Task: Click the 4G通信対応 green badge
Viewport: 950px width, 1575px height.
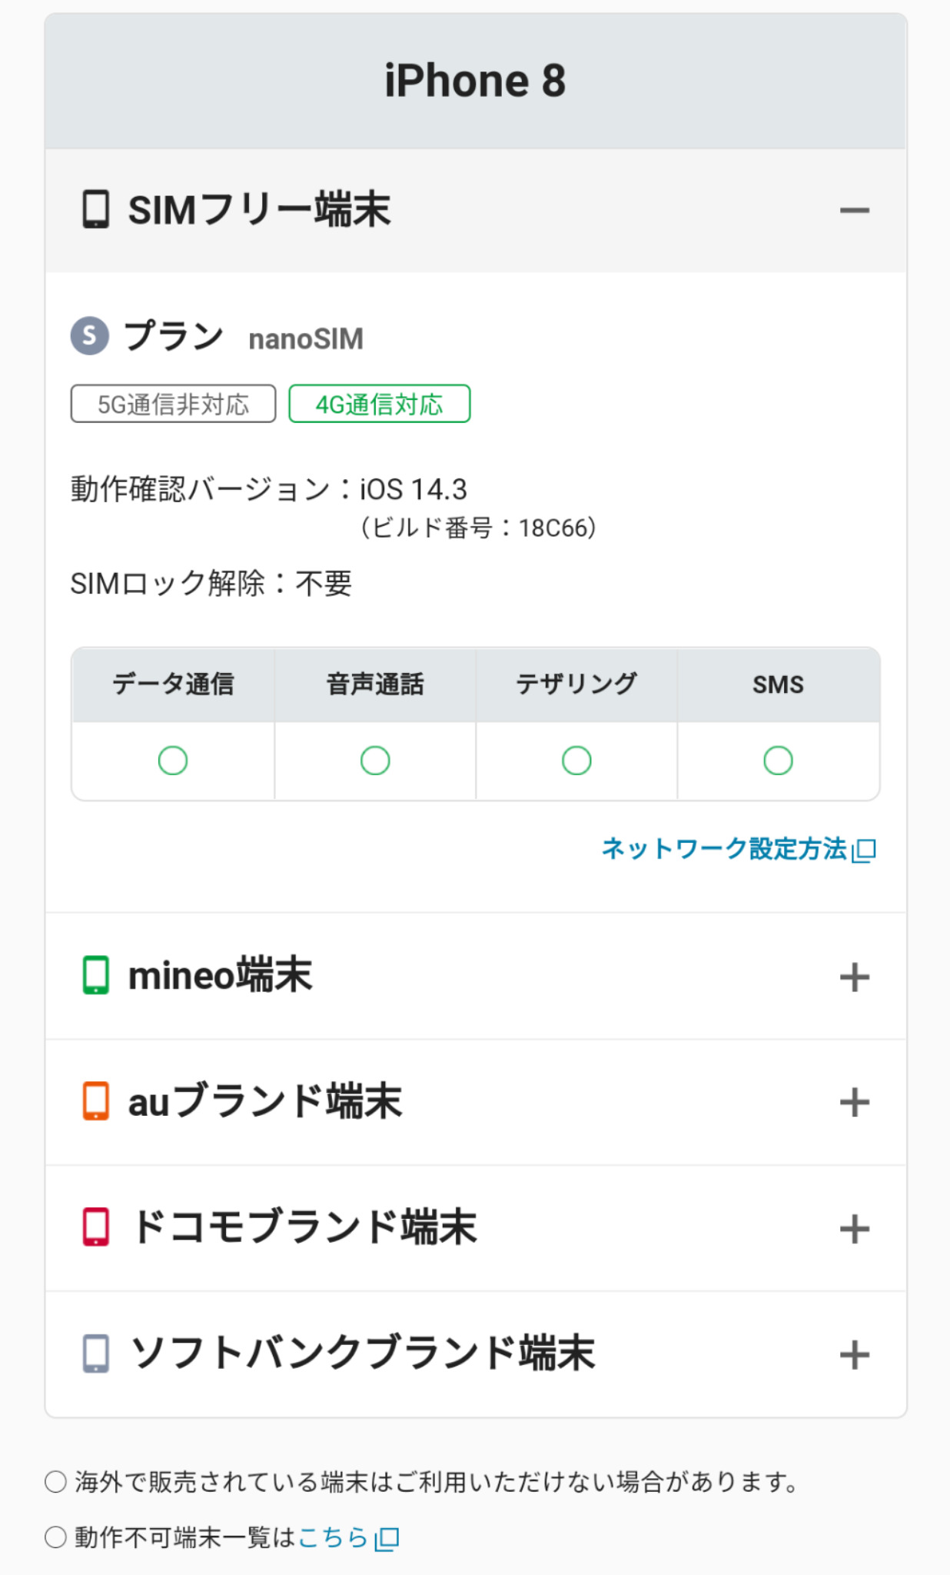Action: [x=379, y=404]
